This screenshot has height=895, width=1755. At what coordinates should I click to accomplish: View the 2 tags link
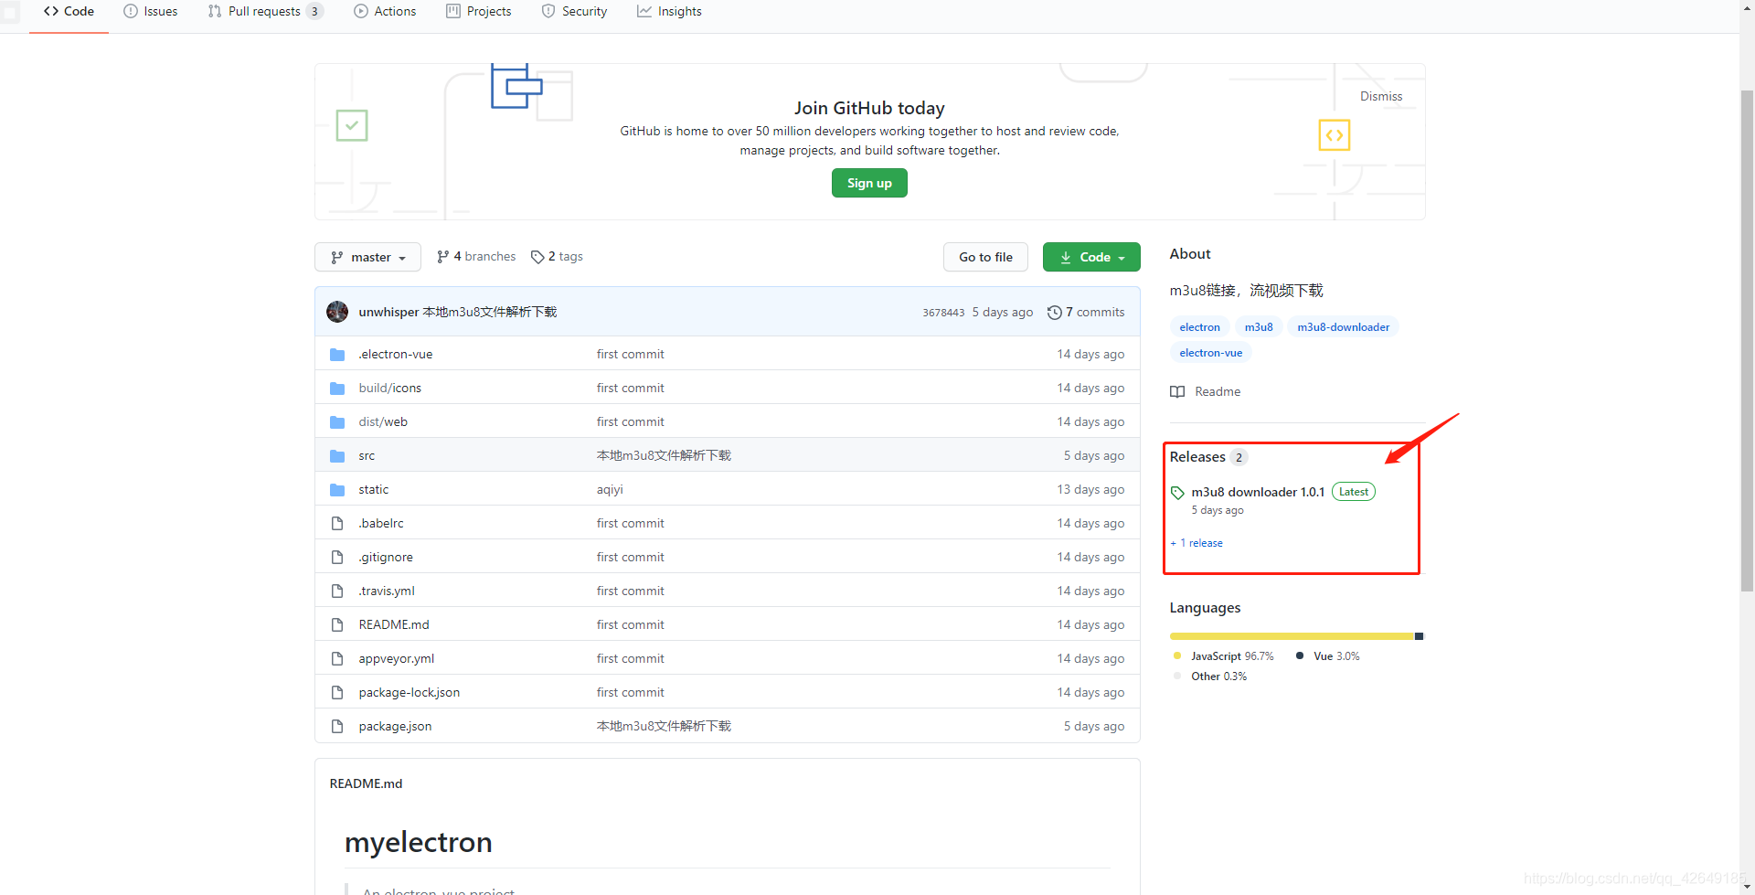557,257
